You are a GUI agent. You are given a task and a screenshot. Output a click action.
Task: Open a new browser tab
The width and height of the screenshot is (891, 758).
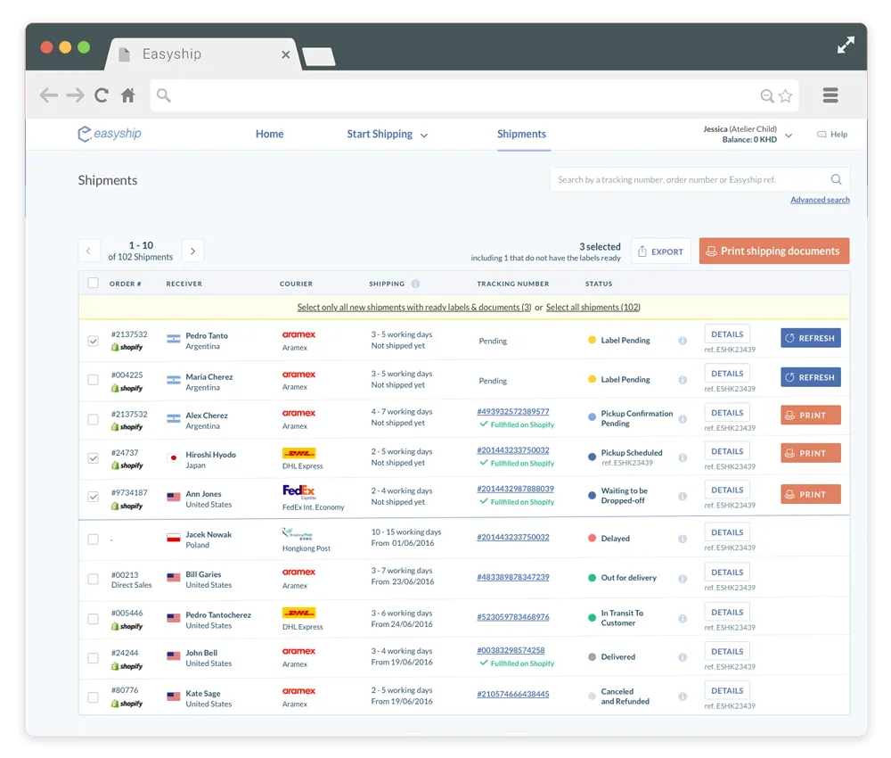[x=319, y=57]
